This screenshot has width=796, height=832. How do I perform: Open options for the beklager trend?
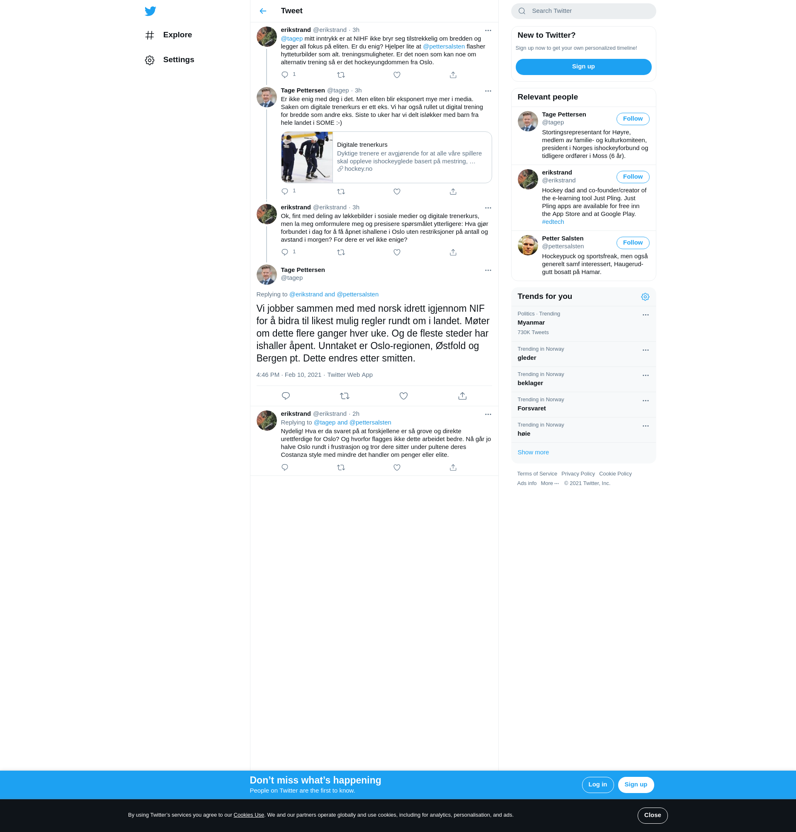(646, 376)
